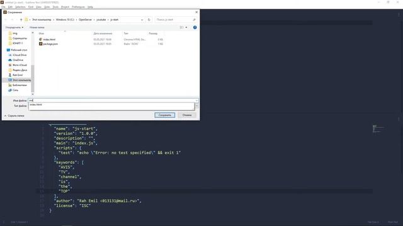
Task: Open the img folder in the sidebar
Action: pos(15,33)
